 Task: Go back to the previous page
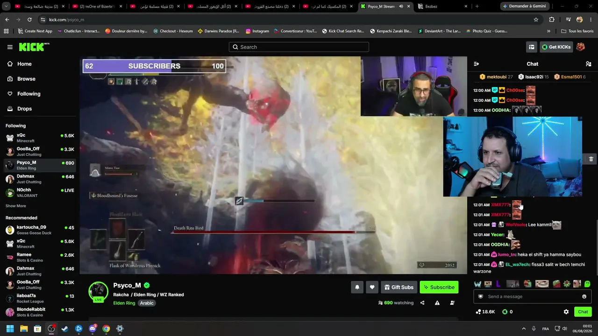(x=7, y=20)
